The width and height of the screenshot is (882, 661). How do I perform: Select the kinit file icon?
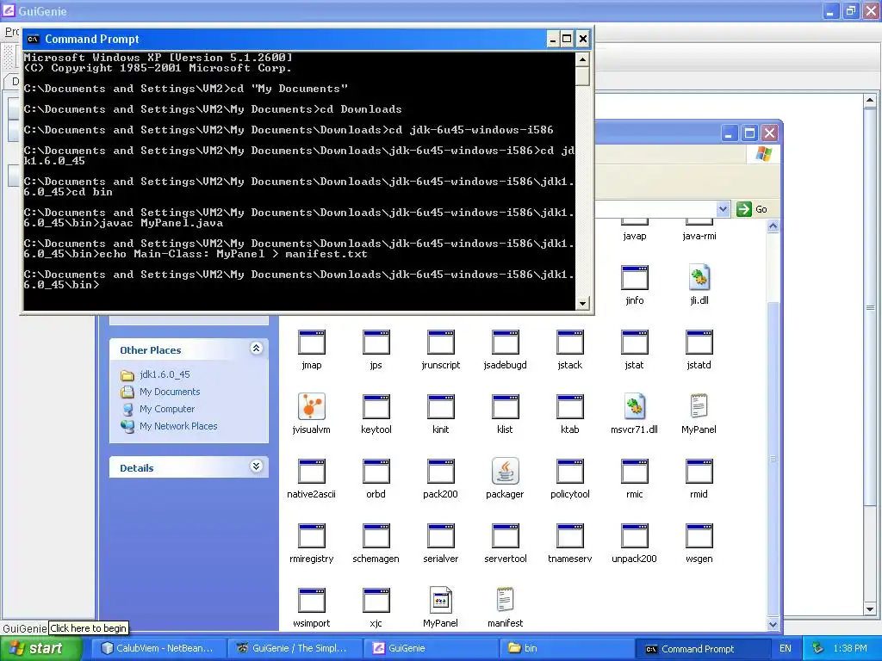440,407
